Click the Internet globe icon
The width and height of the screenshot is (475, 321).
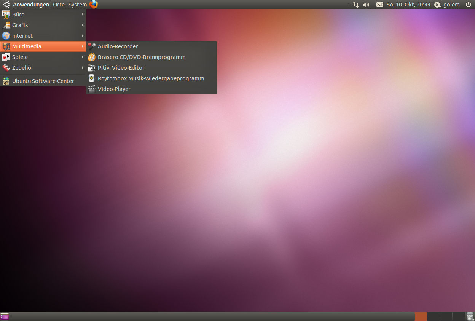pyautogui.click(x=6, y=36)
